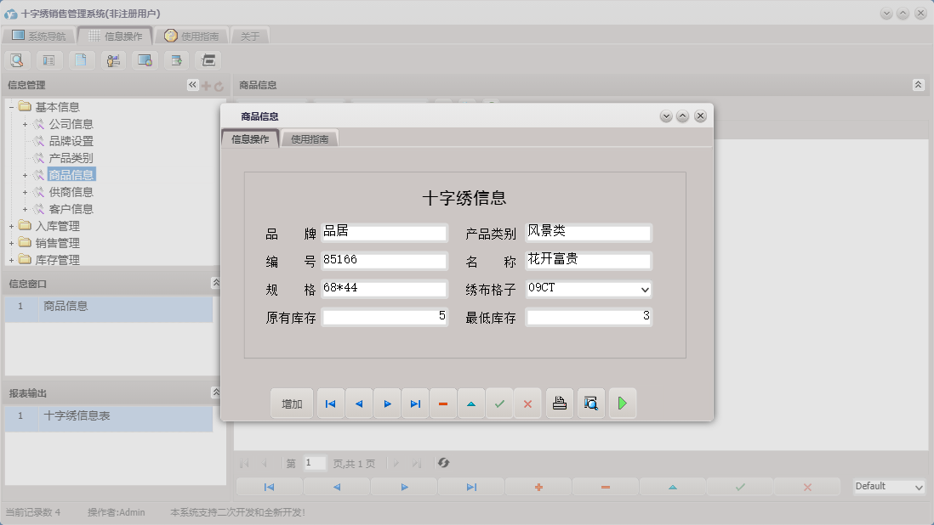Click the monitor with globe toolbar icon
Screen dimensions: 934x525
[x=144, y=60]
